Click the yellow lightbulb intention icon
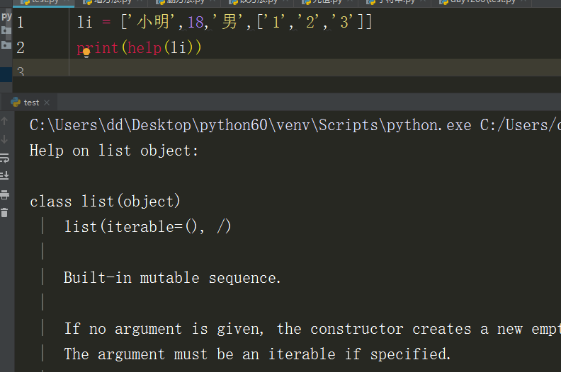Screen dimensions: 561x372 pos(86,53)
